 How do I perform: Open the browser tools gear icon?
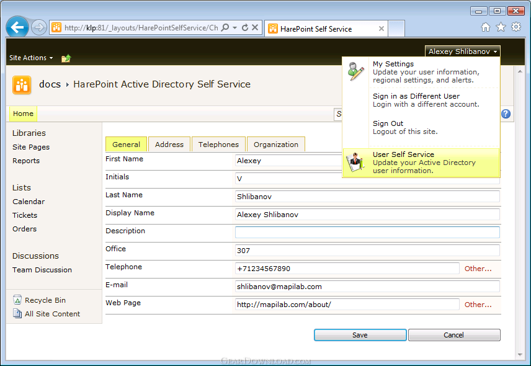point(516,27)
